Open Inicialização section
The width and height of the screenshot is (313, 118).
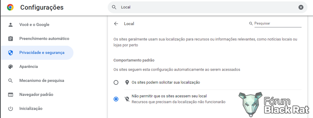pyautogui.click(x=37, y=109)
